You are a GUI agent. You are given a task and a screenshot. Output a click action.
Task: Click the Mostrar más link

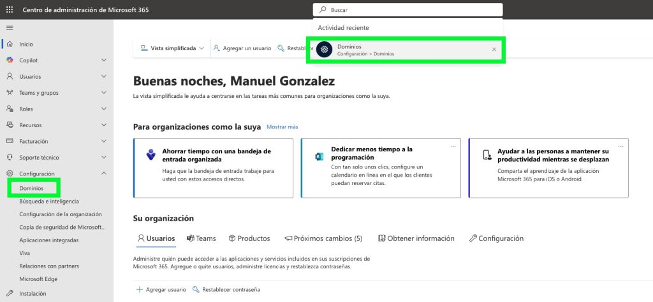282,127
